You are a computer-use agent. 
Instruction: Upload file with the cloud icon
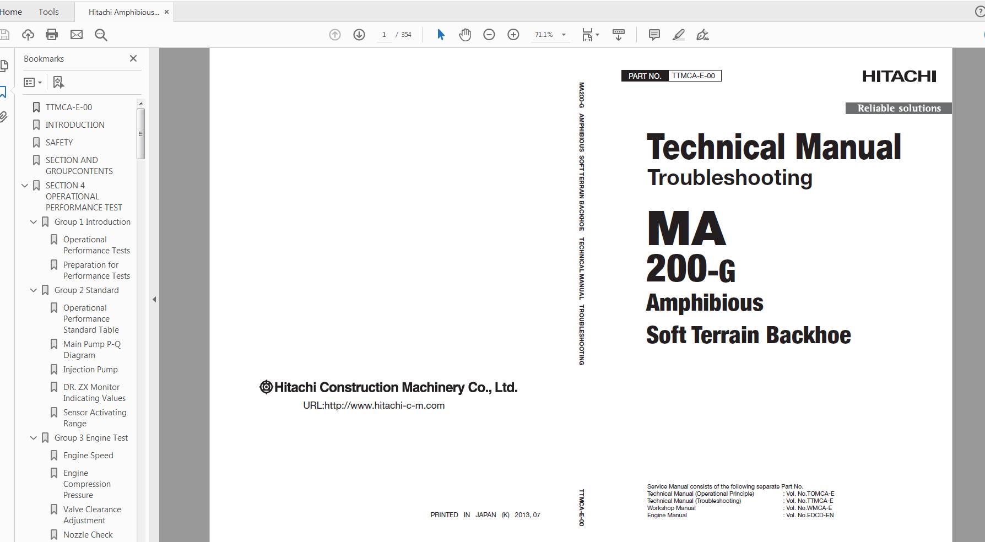click(x=28, y=35)
